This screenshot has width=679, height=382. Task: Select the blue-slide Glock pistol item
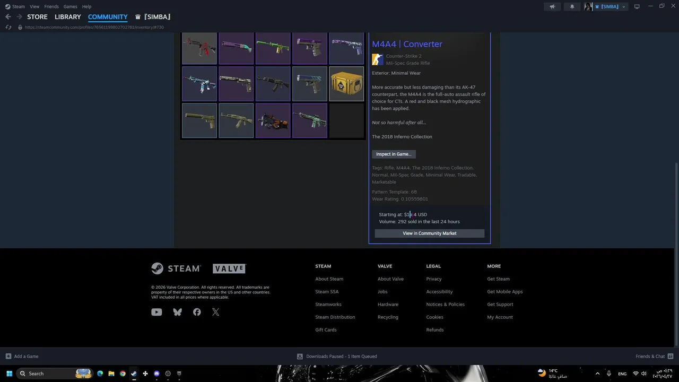coord(310,83)
